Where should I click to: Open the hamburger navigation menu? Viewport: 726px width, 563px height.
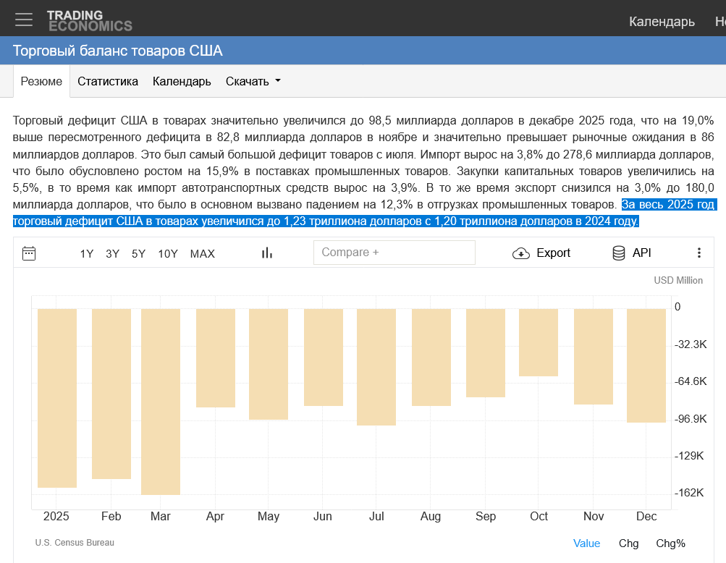pyautogui.click(x=24, y=20)
